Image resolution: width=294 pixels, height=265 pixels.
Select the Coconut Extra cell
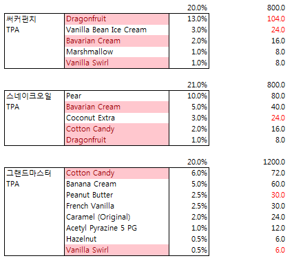[116, 118]
